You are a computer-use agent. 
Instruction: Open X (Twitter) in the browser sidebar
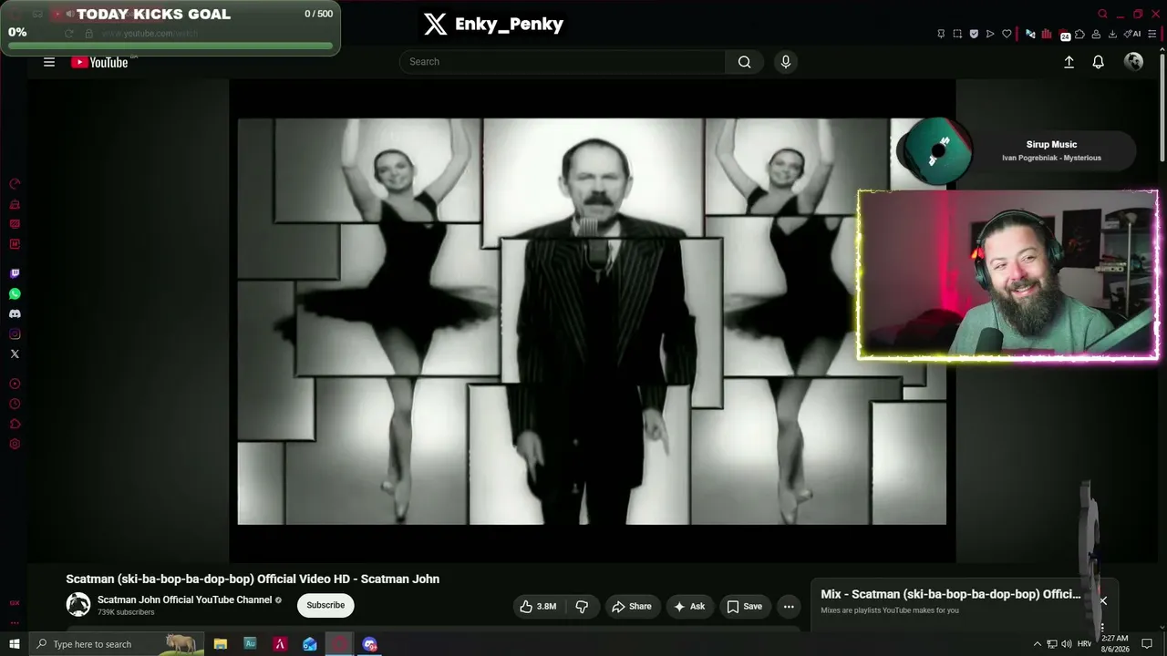pyautogui.click(x=15, y=354)
